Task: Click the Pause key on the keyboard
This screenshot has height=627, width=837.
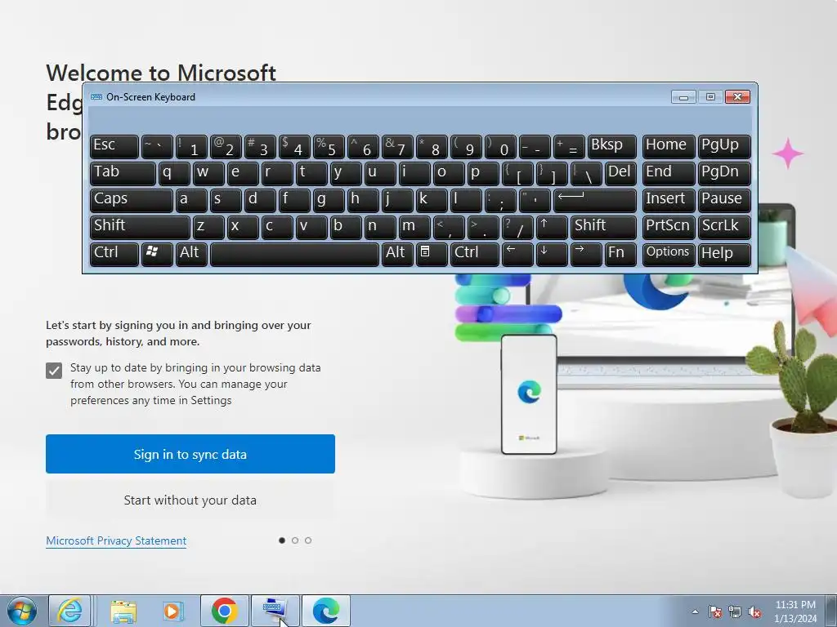Action: [724, 200]
